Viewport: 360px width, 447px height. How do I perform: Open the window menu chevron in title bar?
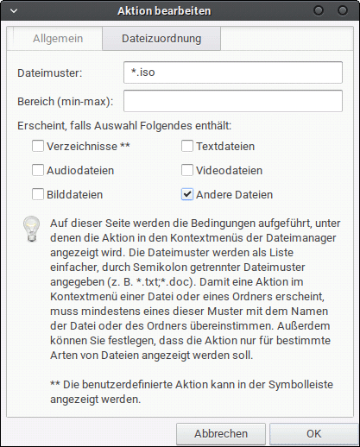14,11
